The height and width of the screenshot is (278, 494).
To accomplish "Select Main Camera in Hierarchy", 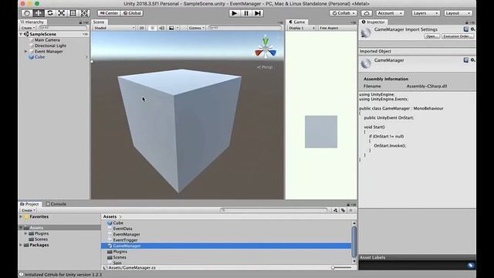I will pos(47,40).
